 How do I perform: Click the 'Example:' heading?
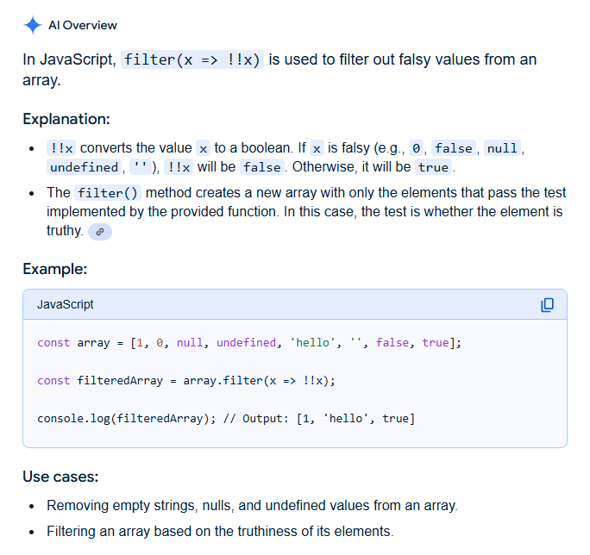point(55,269)
